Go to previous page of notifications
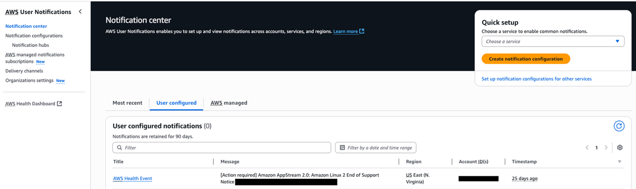Screen dimensions: 636x189 587,147
